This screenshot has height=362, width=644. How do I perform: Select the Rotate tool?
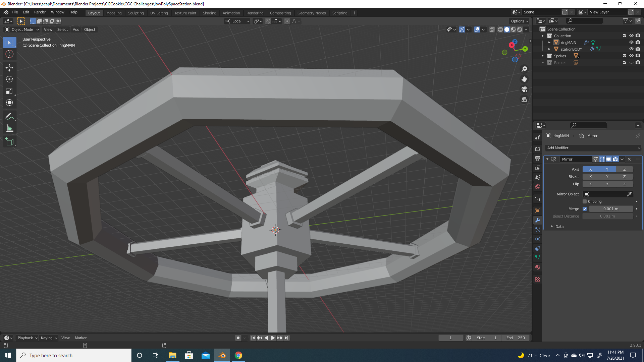(x=9, y=79)
